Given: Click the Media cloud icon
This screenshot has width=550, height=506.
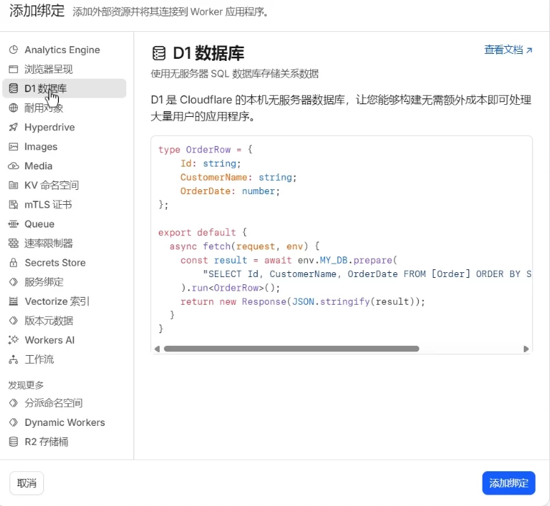Looking at the screenshot, I should pyautogui.click(x=13, y=166).
